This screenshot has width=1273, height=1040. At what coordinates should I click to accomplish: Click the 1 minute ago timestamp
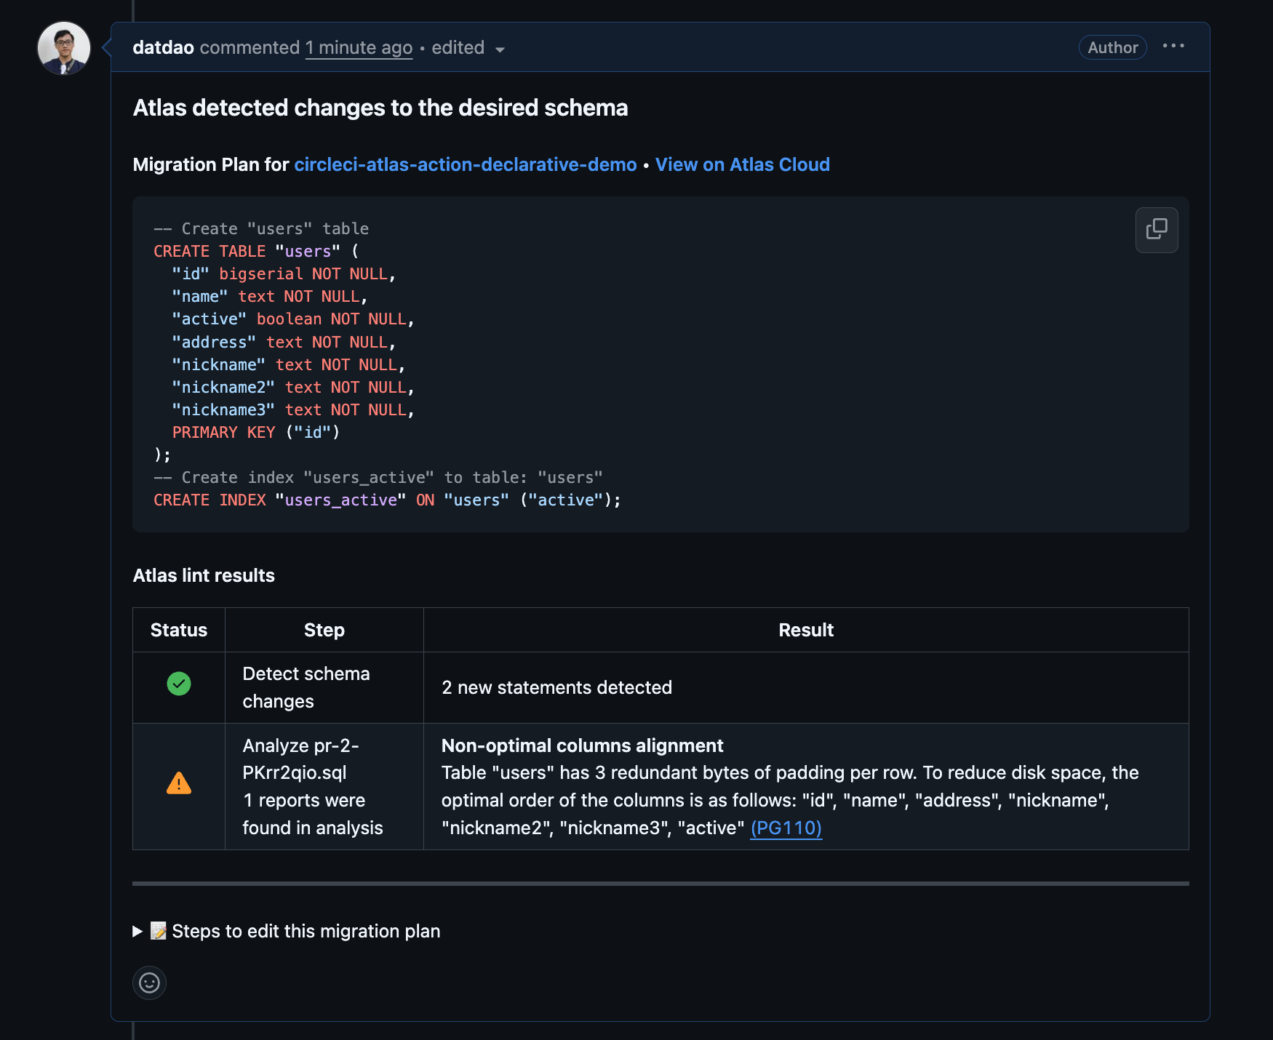359,48
